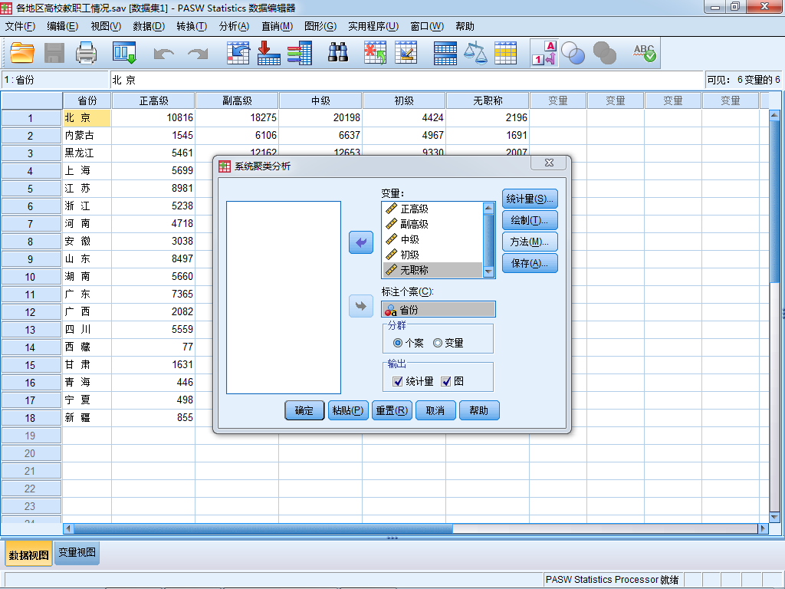Click the Split file icon
This screenshot has width=785, height=589.
pyautogui.click(x=445, y=53)
